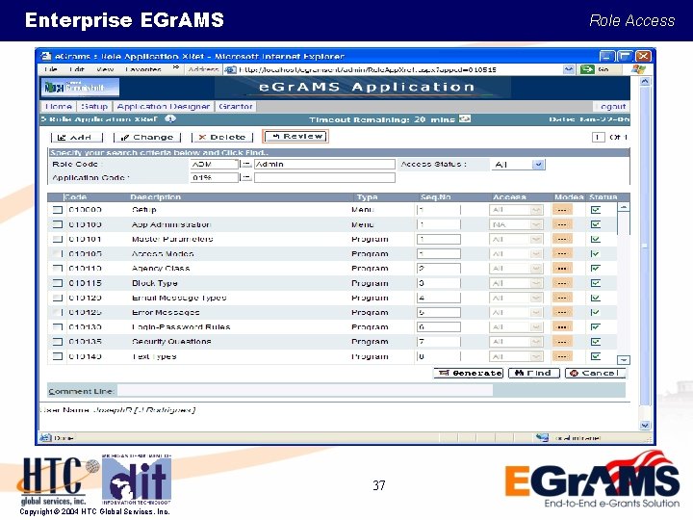This screenshot has width=693, height=520.
Task: Click the Modes button for Security Questions row
Action: pos(562,342)
